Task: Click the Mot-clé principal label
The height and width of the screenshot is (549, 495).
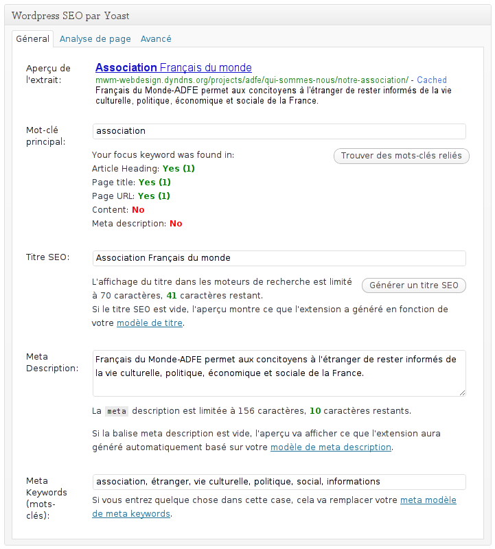Action: pos(45,136)
